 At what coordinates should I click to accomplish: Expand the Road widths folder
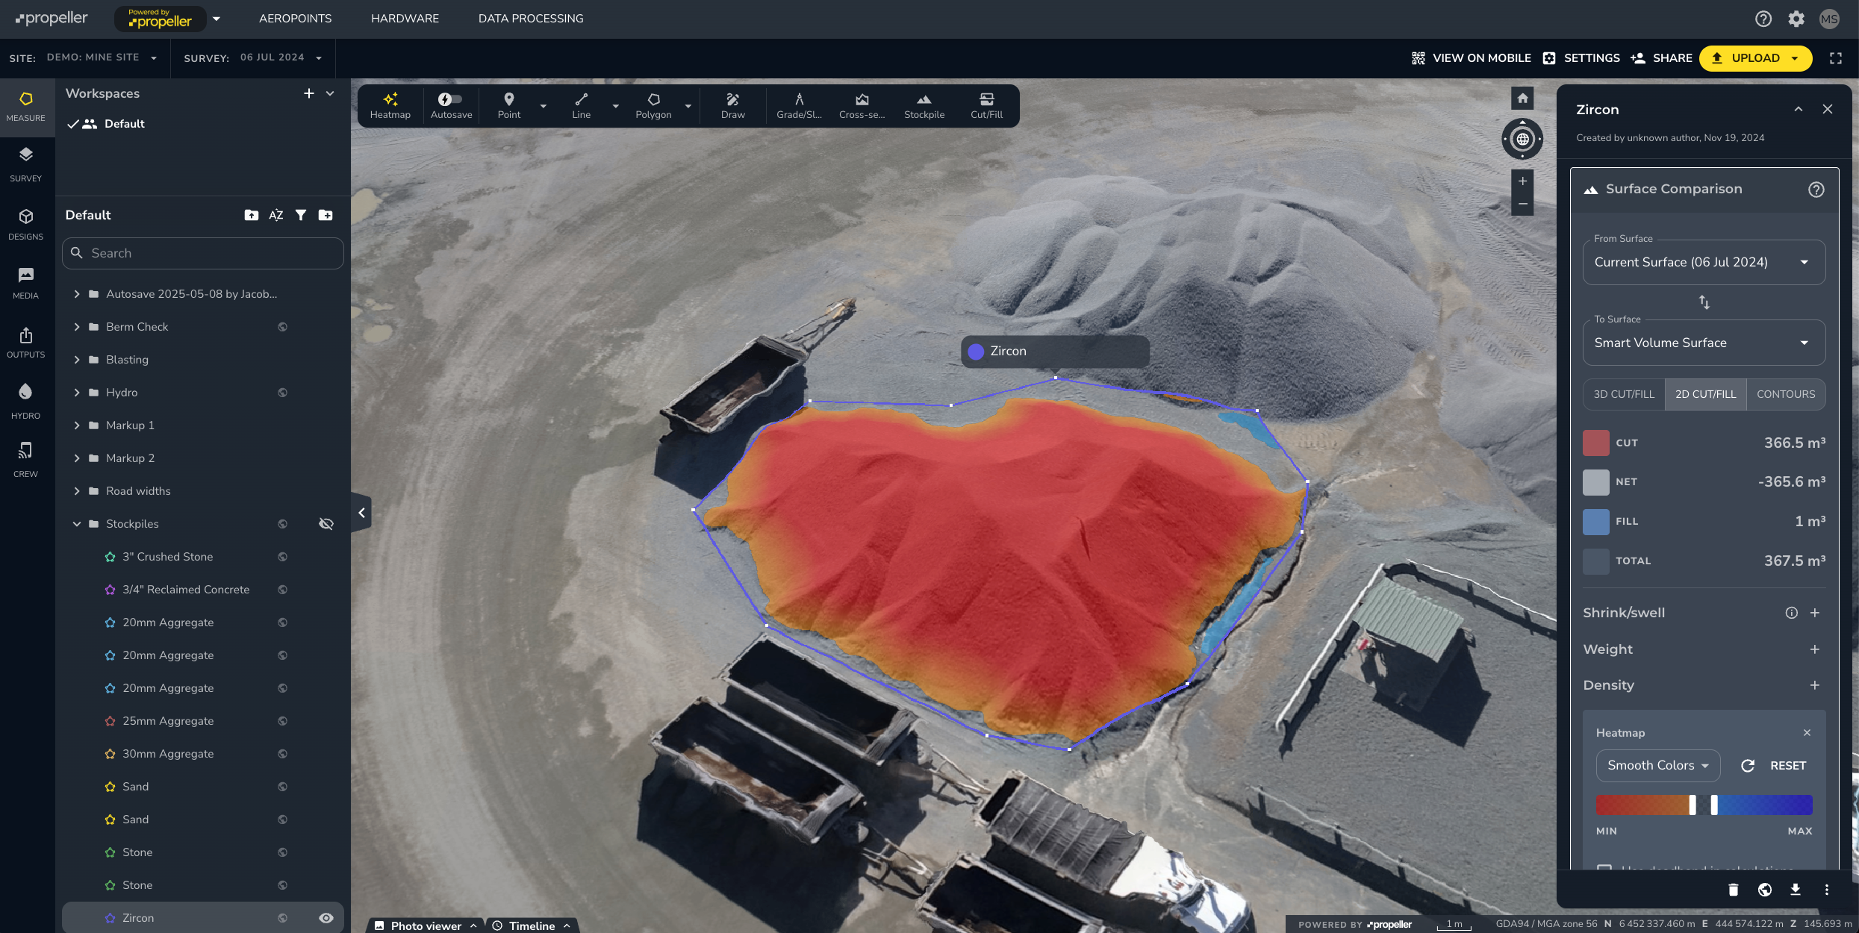tap(76, 491)
